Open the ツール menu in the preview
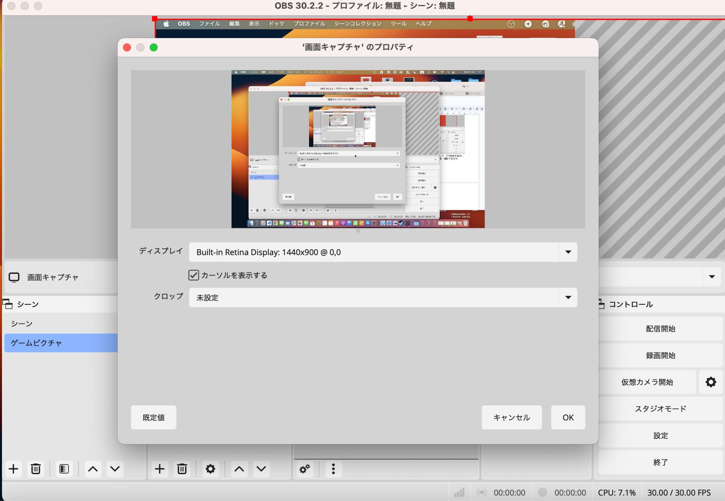 point(399,24)
